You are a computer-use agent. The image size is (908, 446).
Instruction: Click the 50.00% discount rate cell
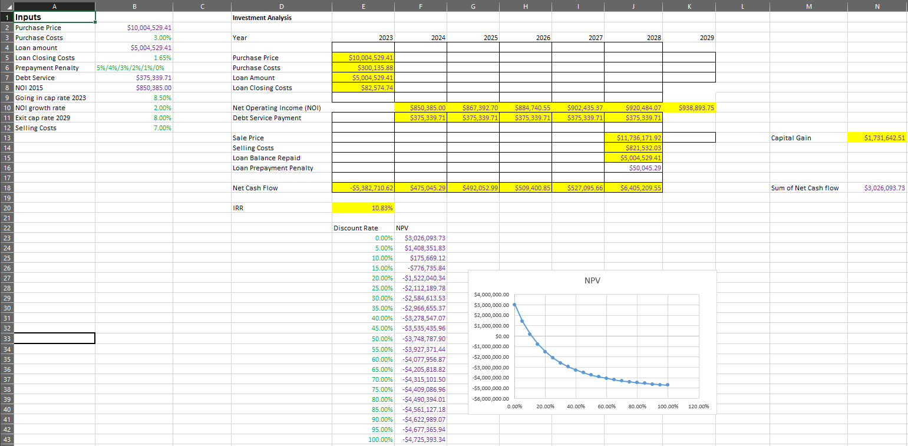(x=363, y=339)
